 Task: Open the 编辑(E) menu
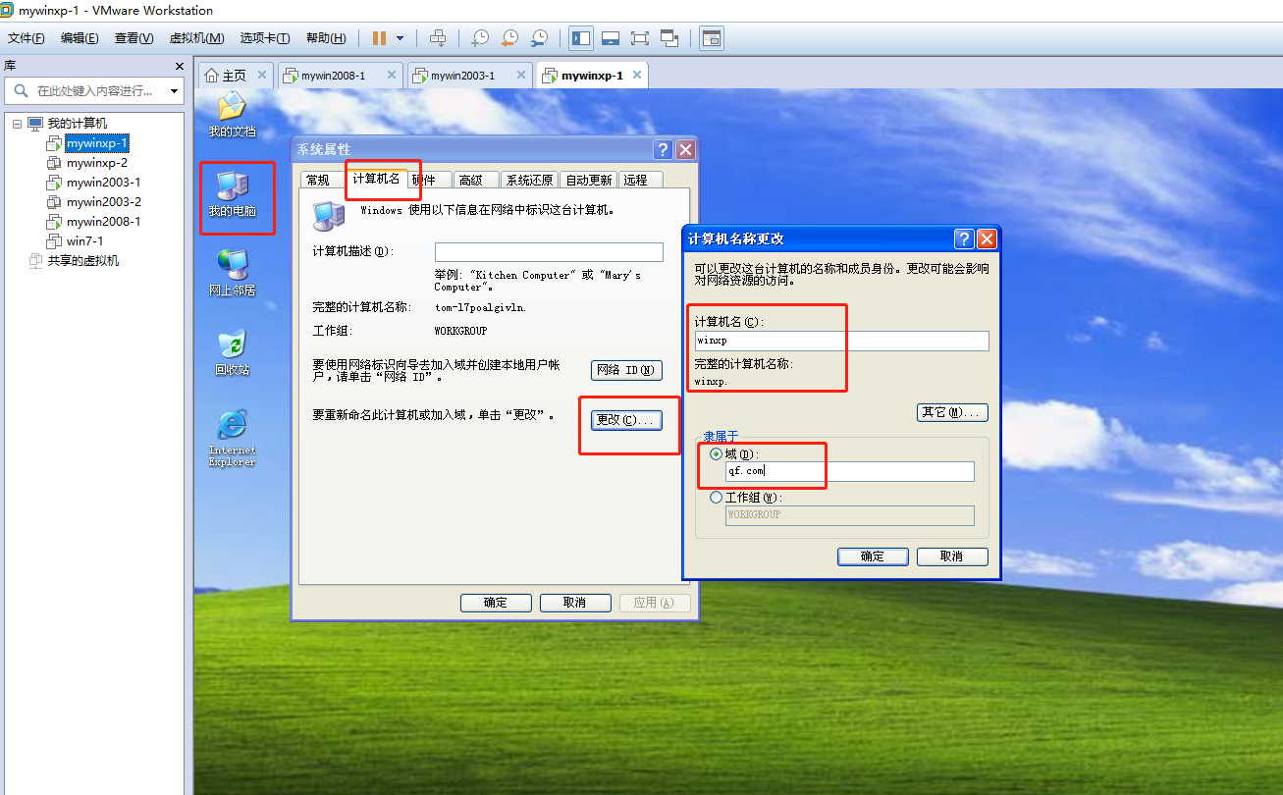click(80, 38)
